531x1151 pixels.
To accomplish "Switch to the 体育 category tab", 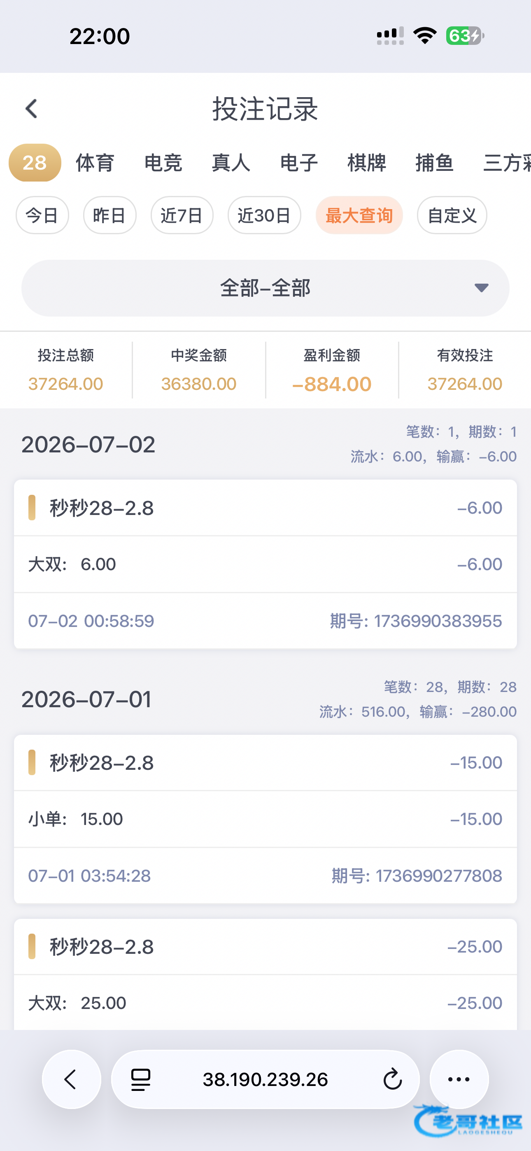I will [x=95, y=163].
